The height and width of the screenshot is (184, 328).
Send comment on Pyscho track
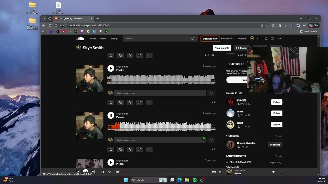tap(211, 140)
